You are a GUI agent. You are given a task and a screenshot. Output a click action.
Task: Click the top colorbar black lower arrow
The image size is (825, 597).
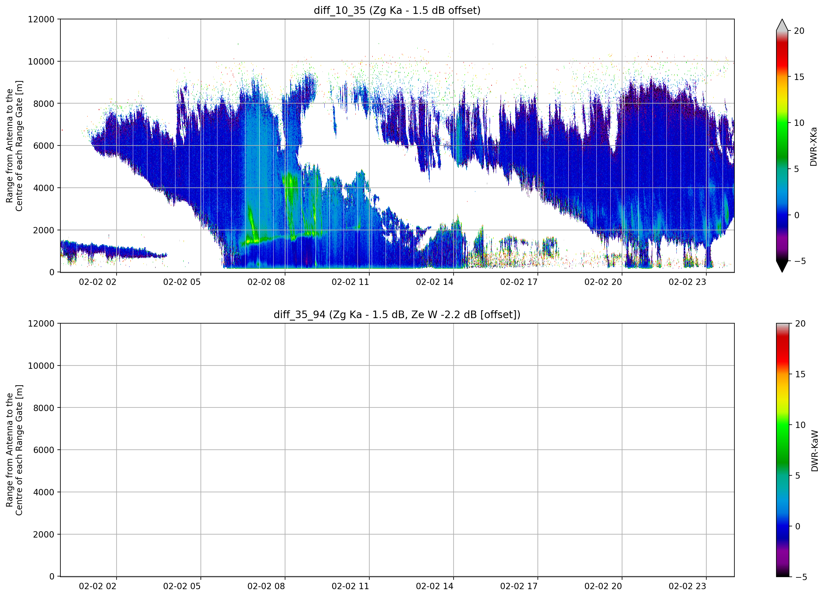pyautogui.click(x=782, y=266)
